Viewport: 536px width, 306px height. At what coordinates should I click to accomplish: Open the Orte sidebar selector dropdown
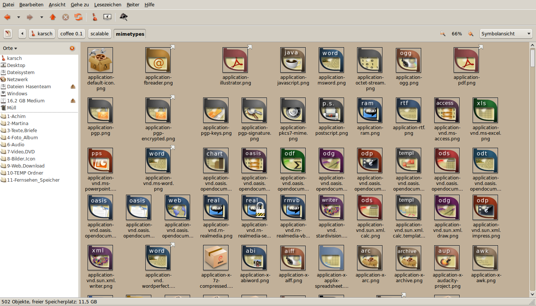click(10, 48)
